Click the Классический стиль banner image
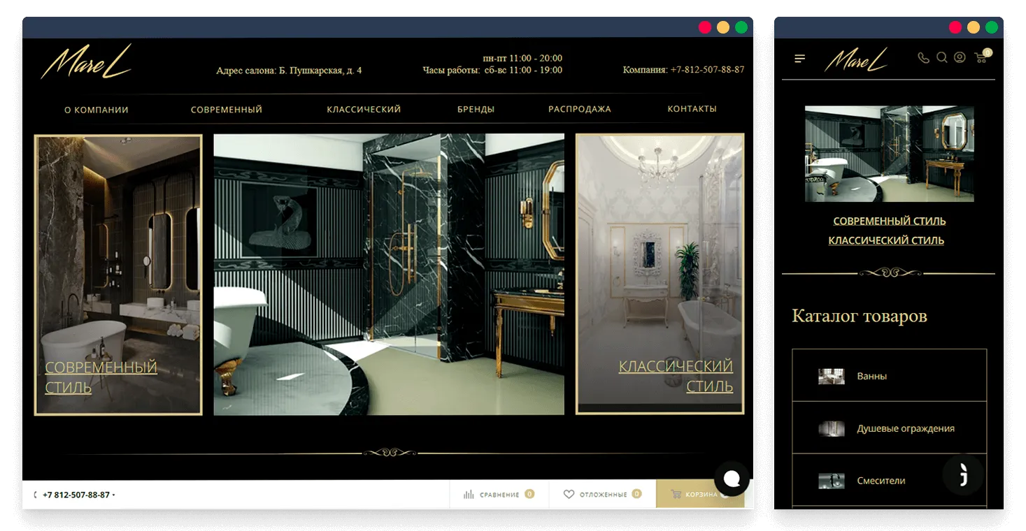This screenshot has height=531, width=1026. click(660, 274)
